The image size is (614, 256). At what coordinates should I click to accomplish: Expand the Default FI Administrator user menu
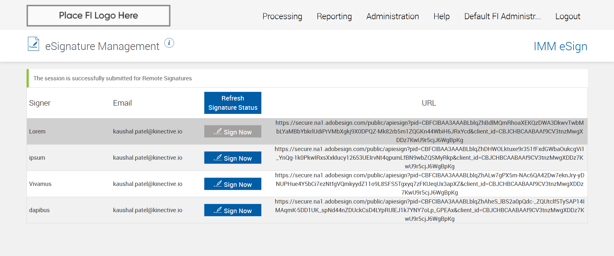[502, 16]
